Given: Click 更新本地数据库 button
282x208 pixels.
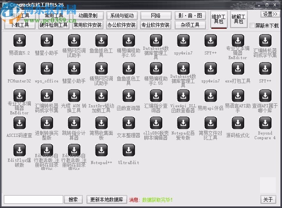Looking at the screenshot, I should 106,199.
